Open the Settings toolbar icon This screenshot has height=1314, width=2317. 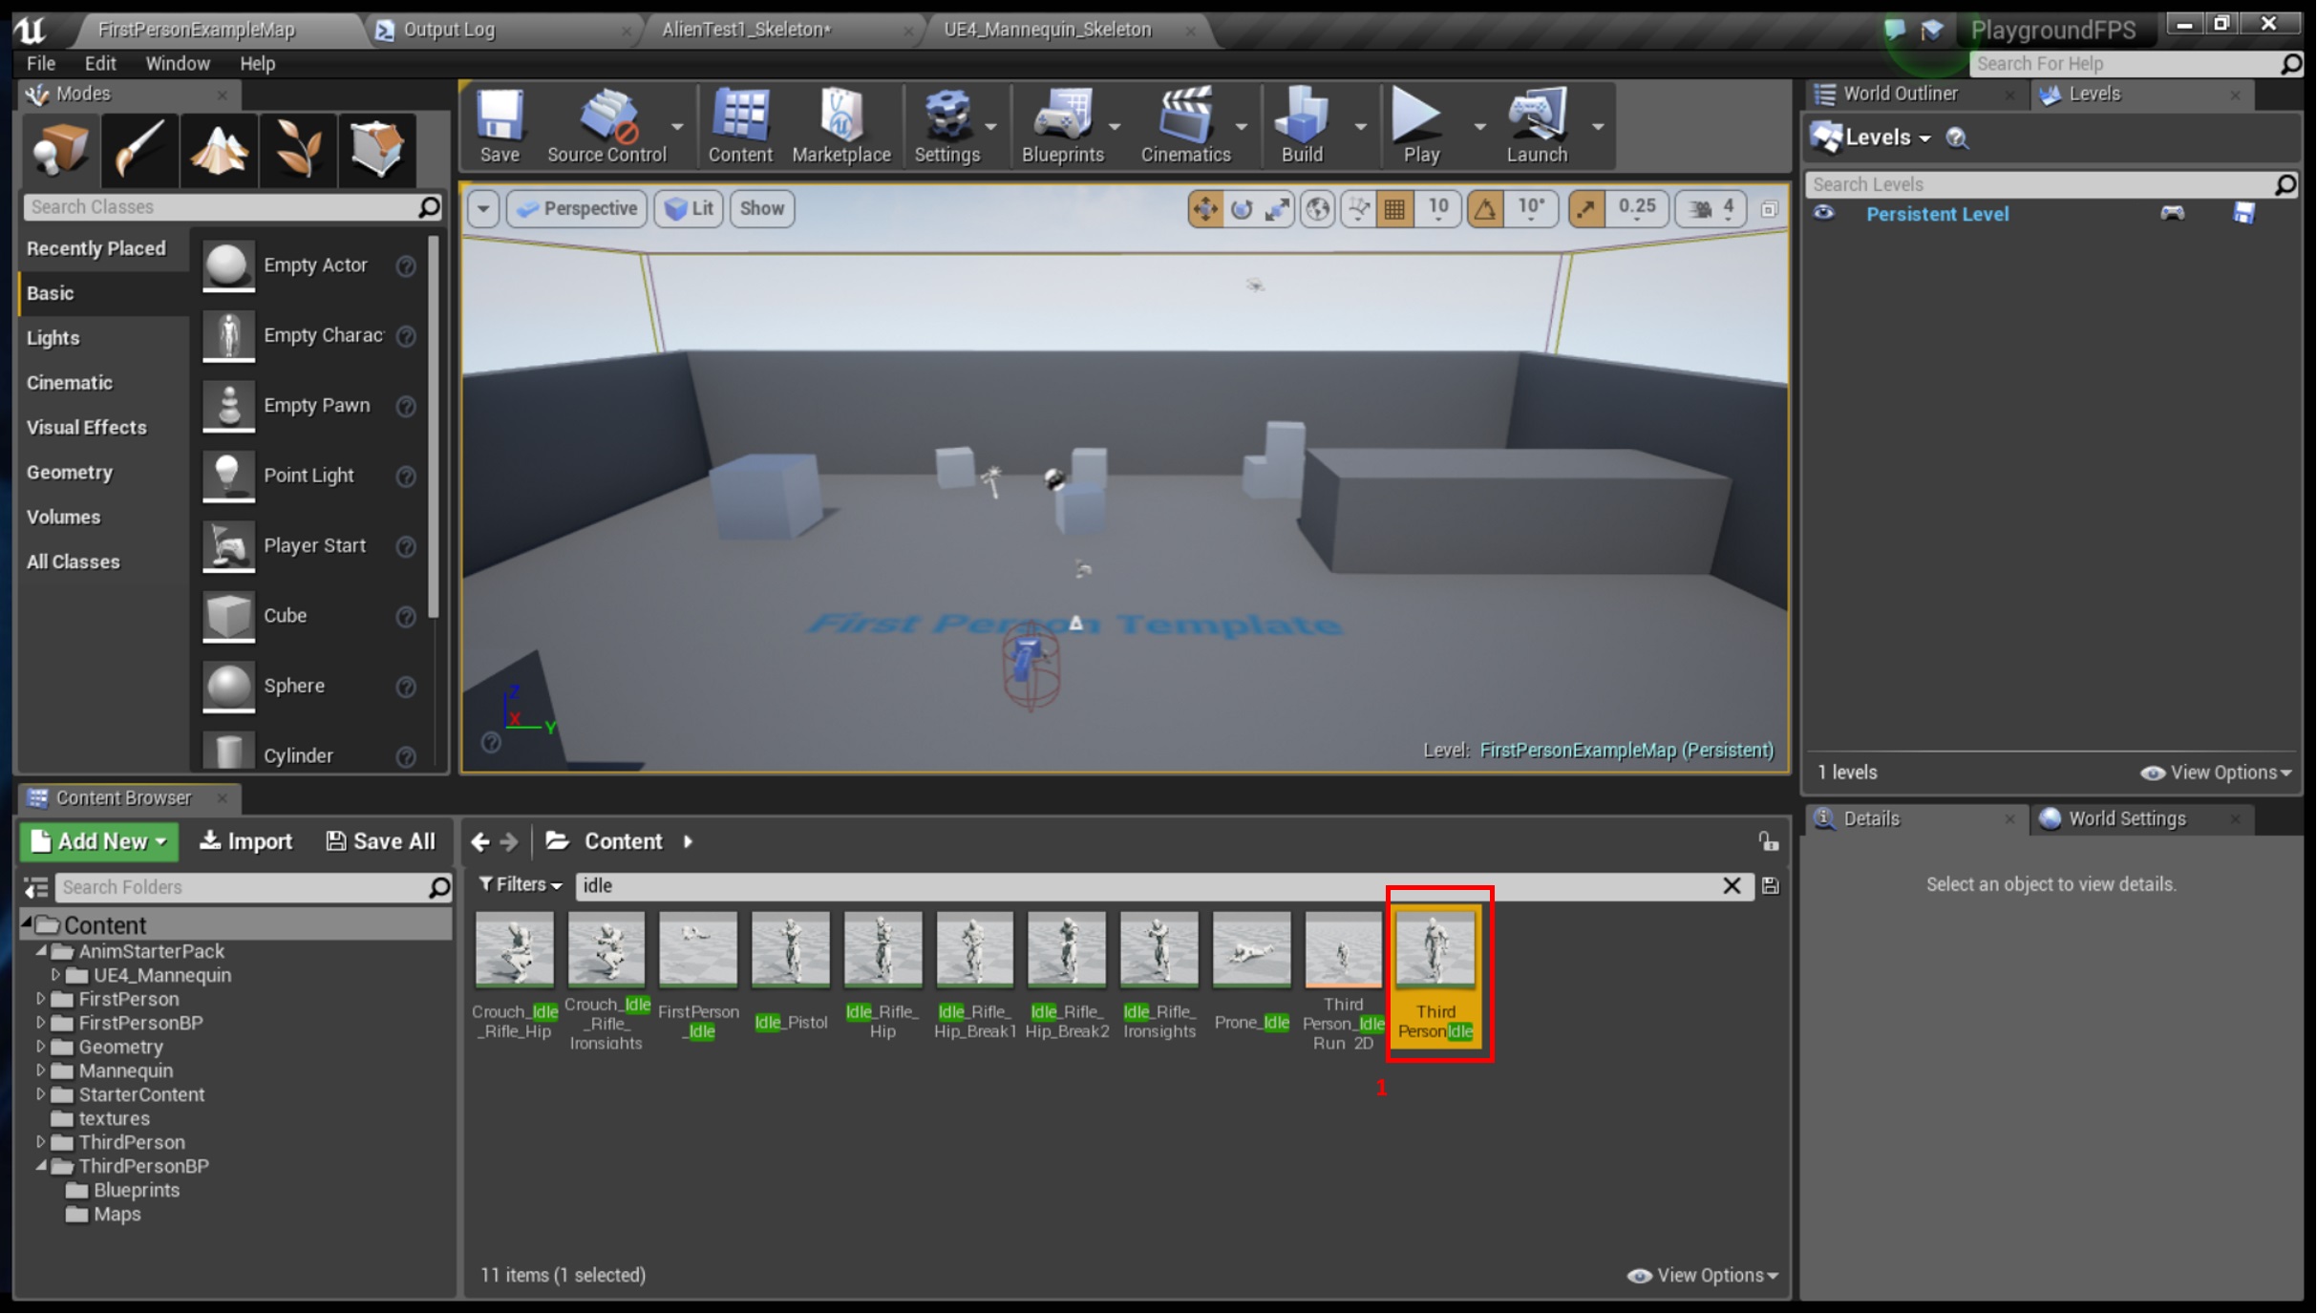tap(946, 125)
